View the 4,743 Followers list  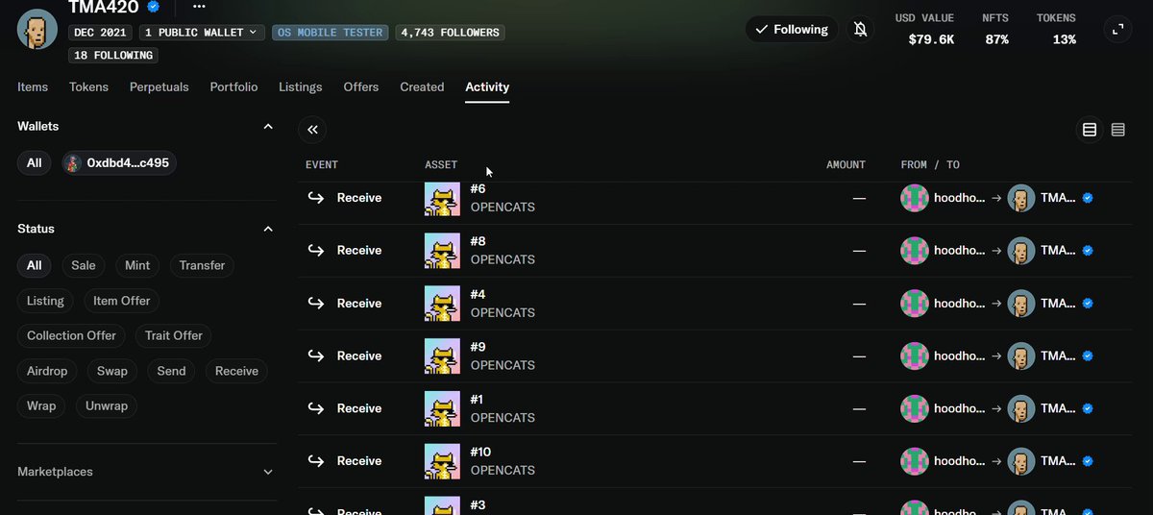click(x=451, y=32)
